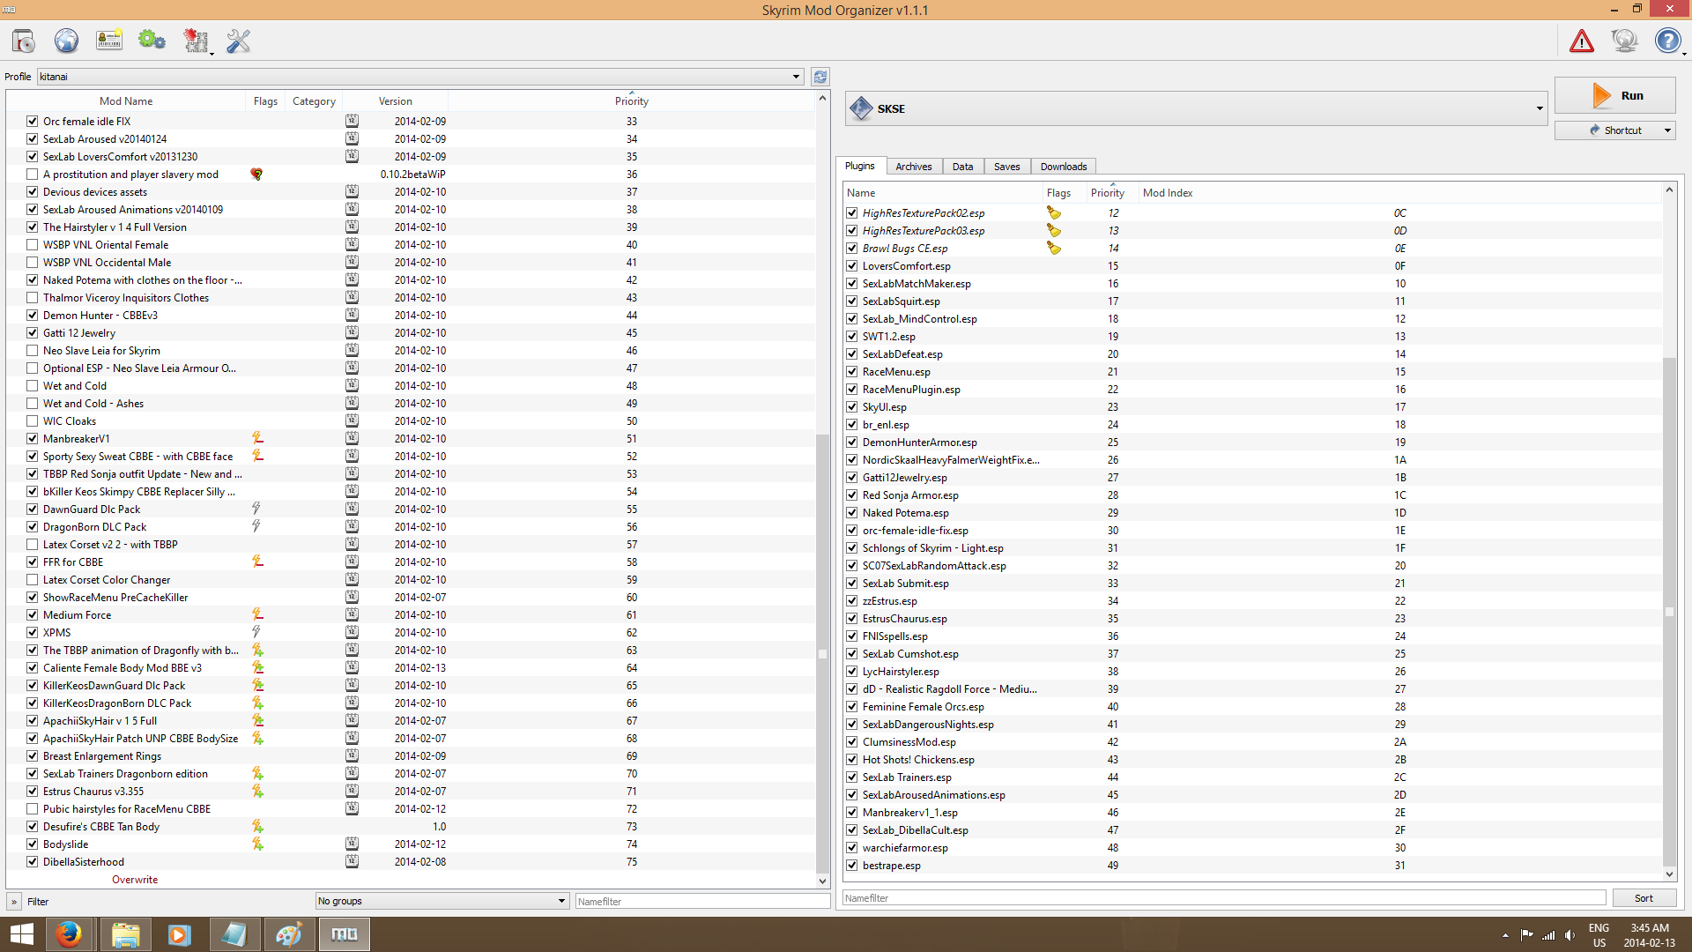1692x952 pixels.
Task: Click the refresh icon beside Profile
Action: click(x=820, y=77)
